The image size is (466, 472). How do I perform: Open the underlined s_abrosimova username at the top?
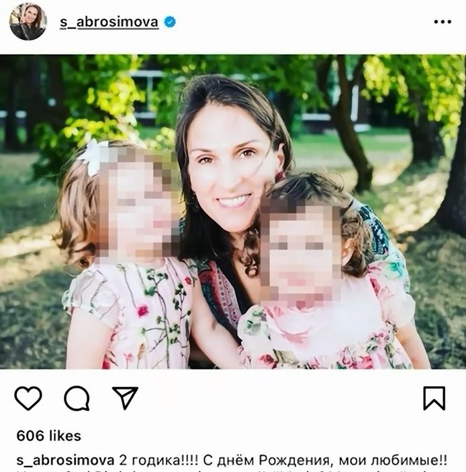[x=109, y=22]
